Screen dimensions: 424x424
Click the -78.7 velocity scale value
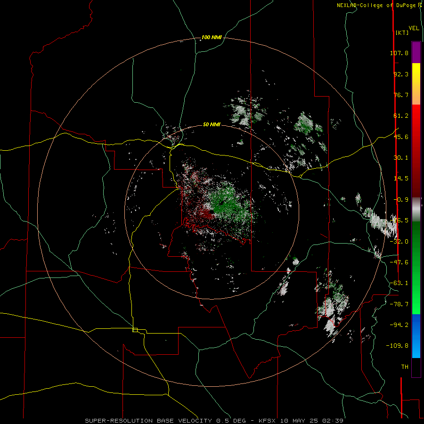399,304
